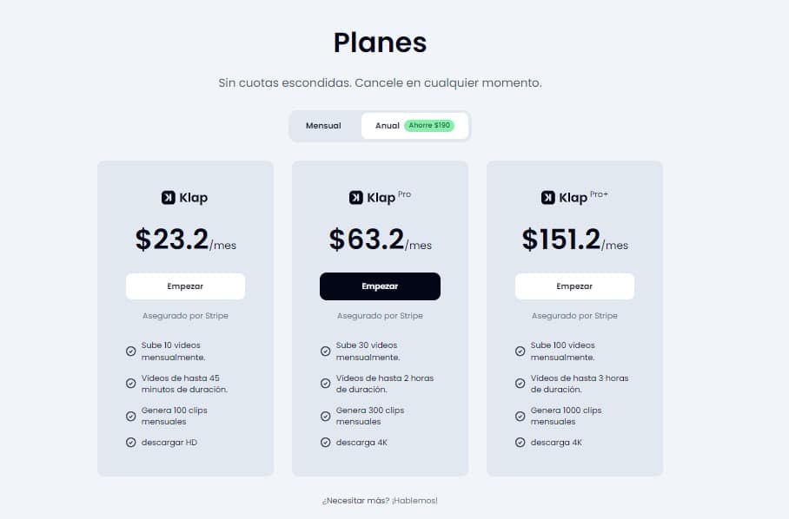
Task: Click checkmark icon beside 'Sube 10 videos mensualmente'
Action: 131,351
